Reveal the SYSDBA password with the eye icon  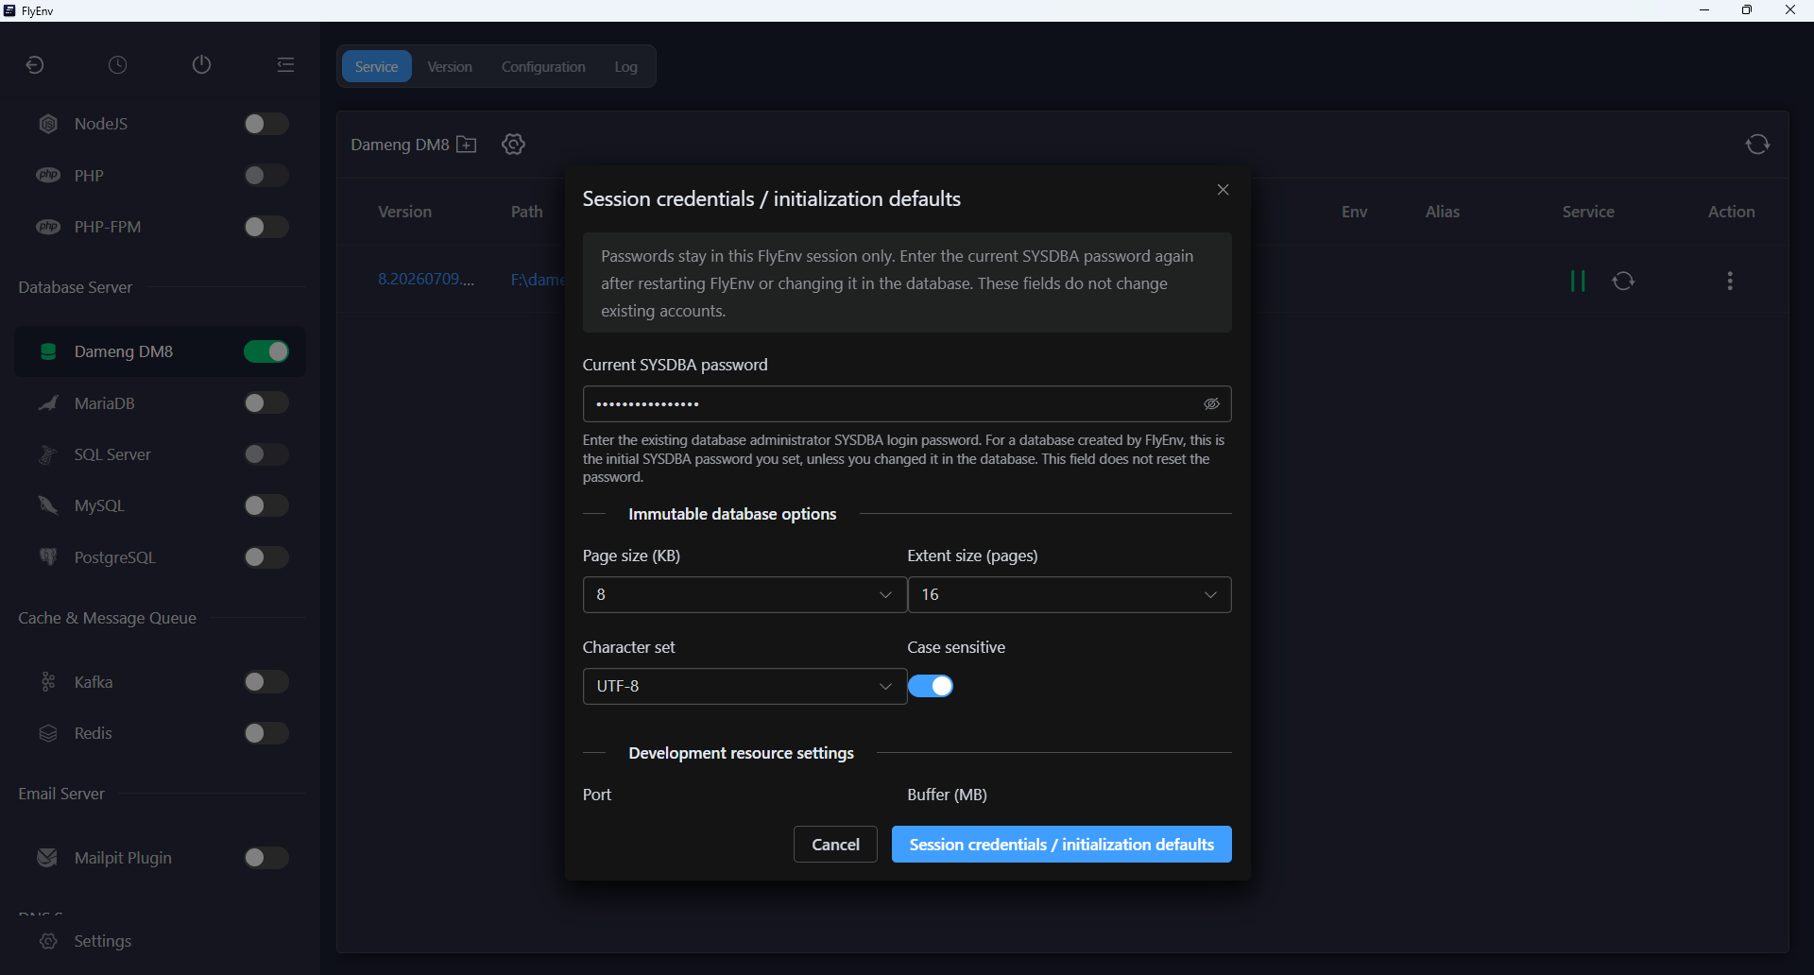1211,403
